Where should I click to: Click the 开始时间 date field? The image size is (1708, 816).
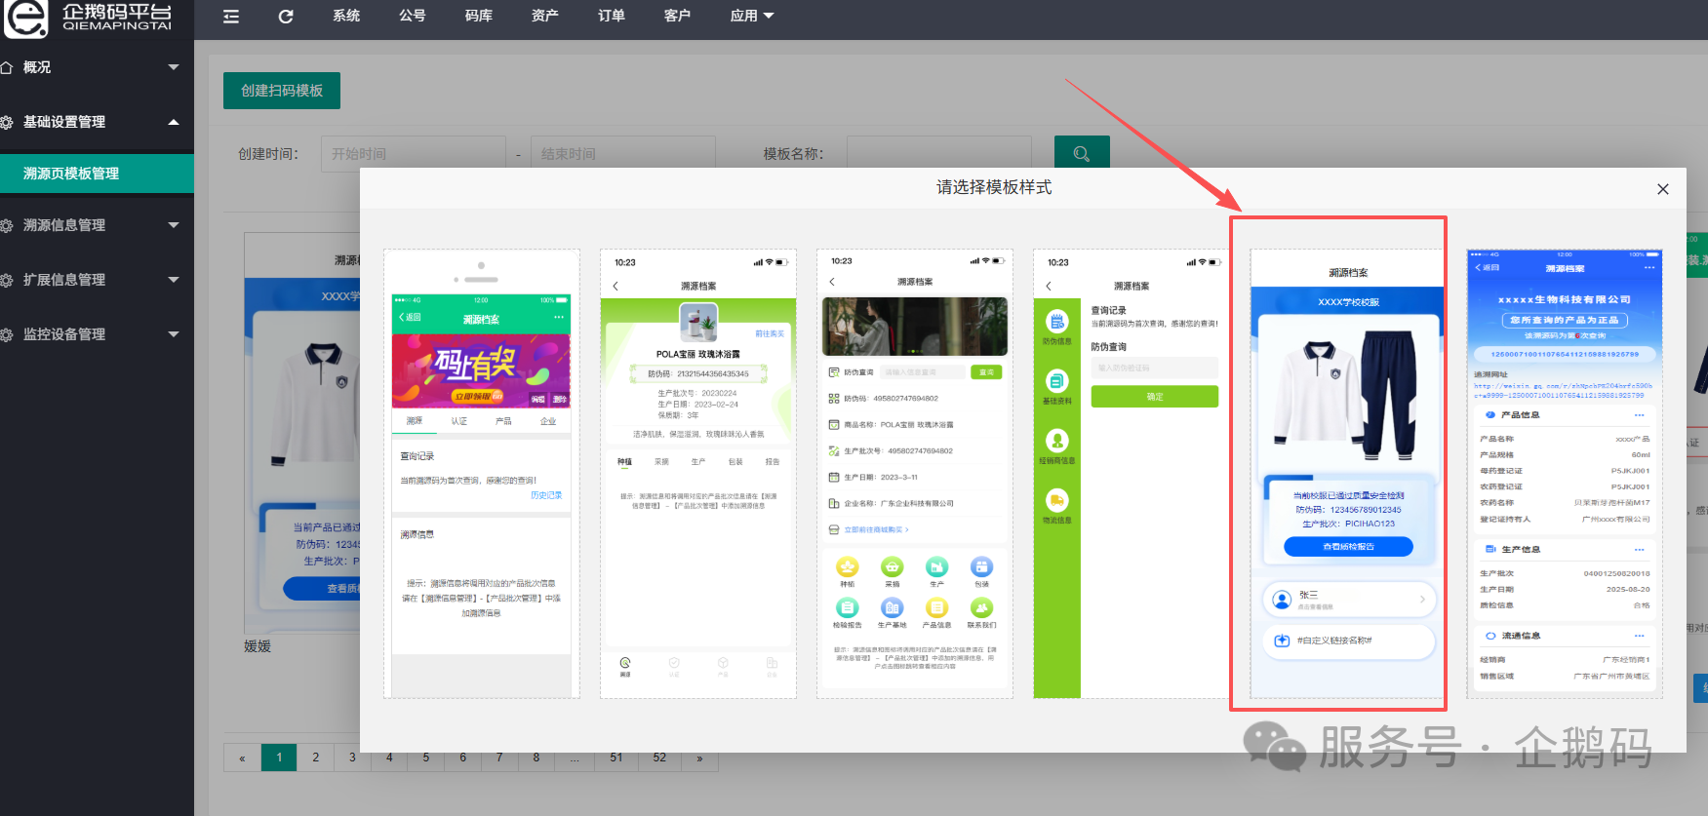click(x=414, y=154)
